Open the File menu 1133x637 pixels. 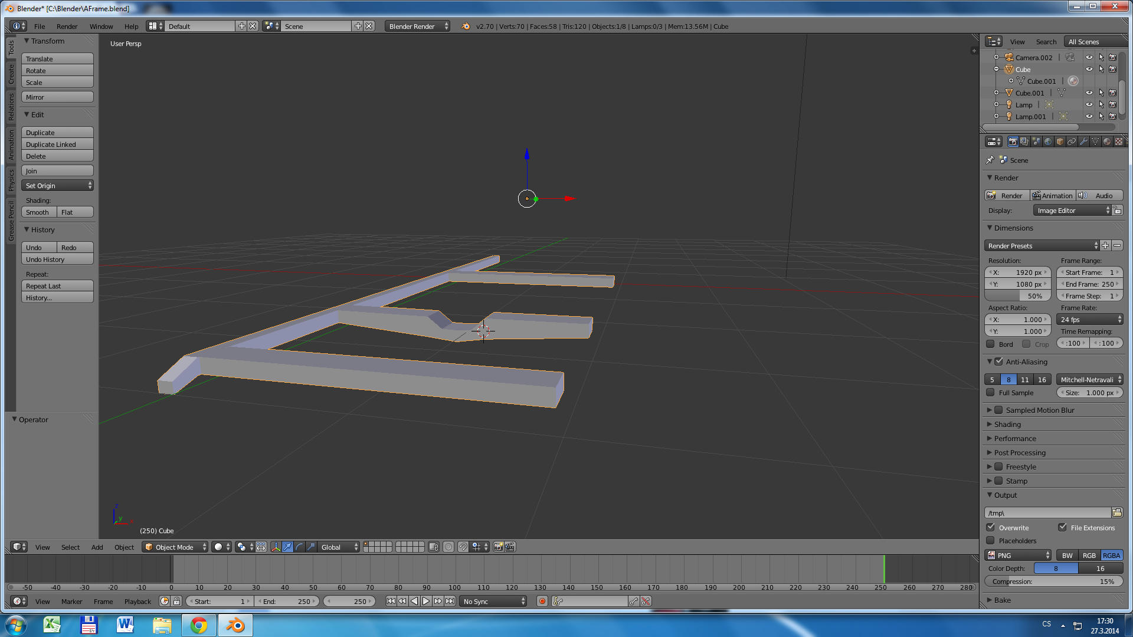(x=40, y=26)
